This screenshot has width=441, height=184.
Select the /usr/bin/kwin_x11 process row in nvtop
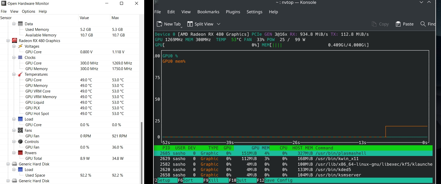click(x=293, y=159)
